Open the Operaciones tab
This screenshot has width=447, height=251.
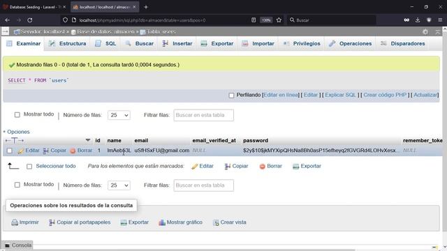tap(350, 43)
